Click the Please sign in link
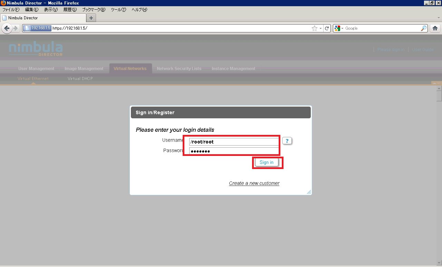442x267 pixels. [391, 50]
